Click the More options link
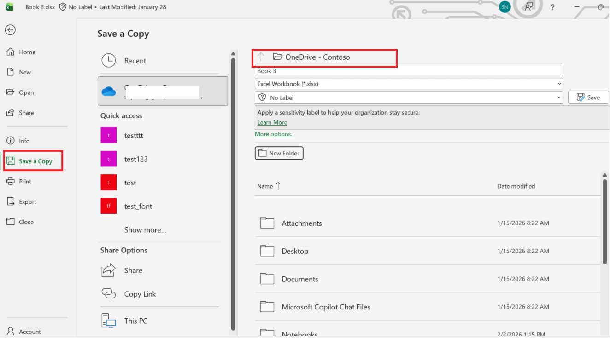Image resolution: width=610 pixels, height=338 pixels. coord(275,134)
